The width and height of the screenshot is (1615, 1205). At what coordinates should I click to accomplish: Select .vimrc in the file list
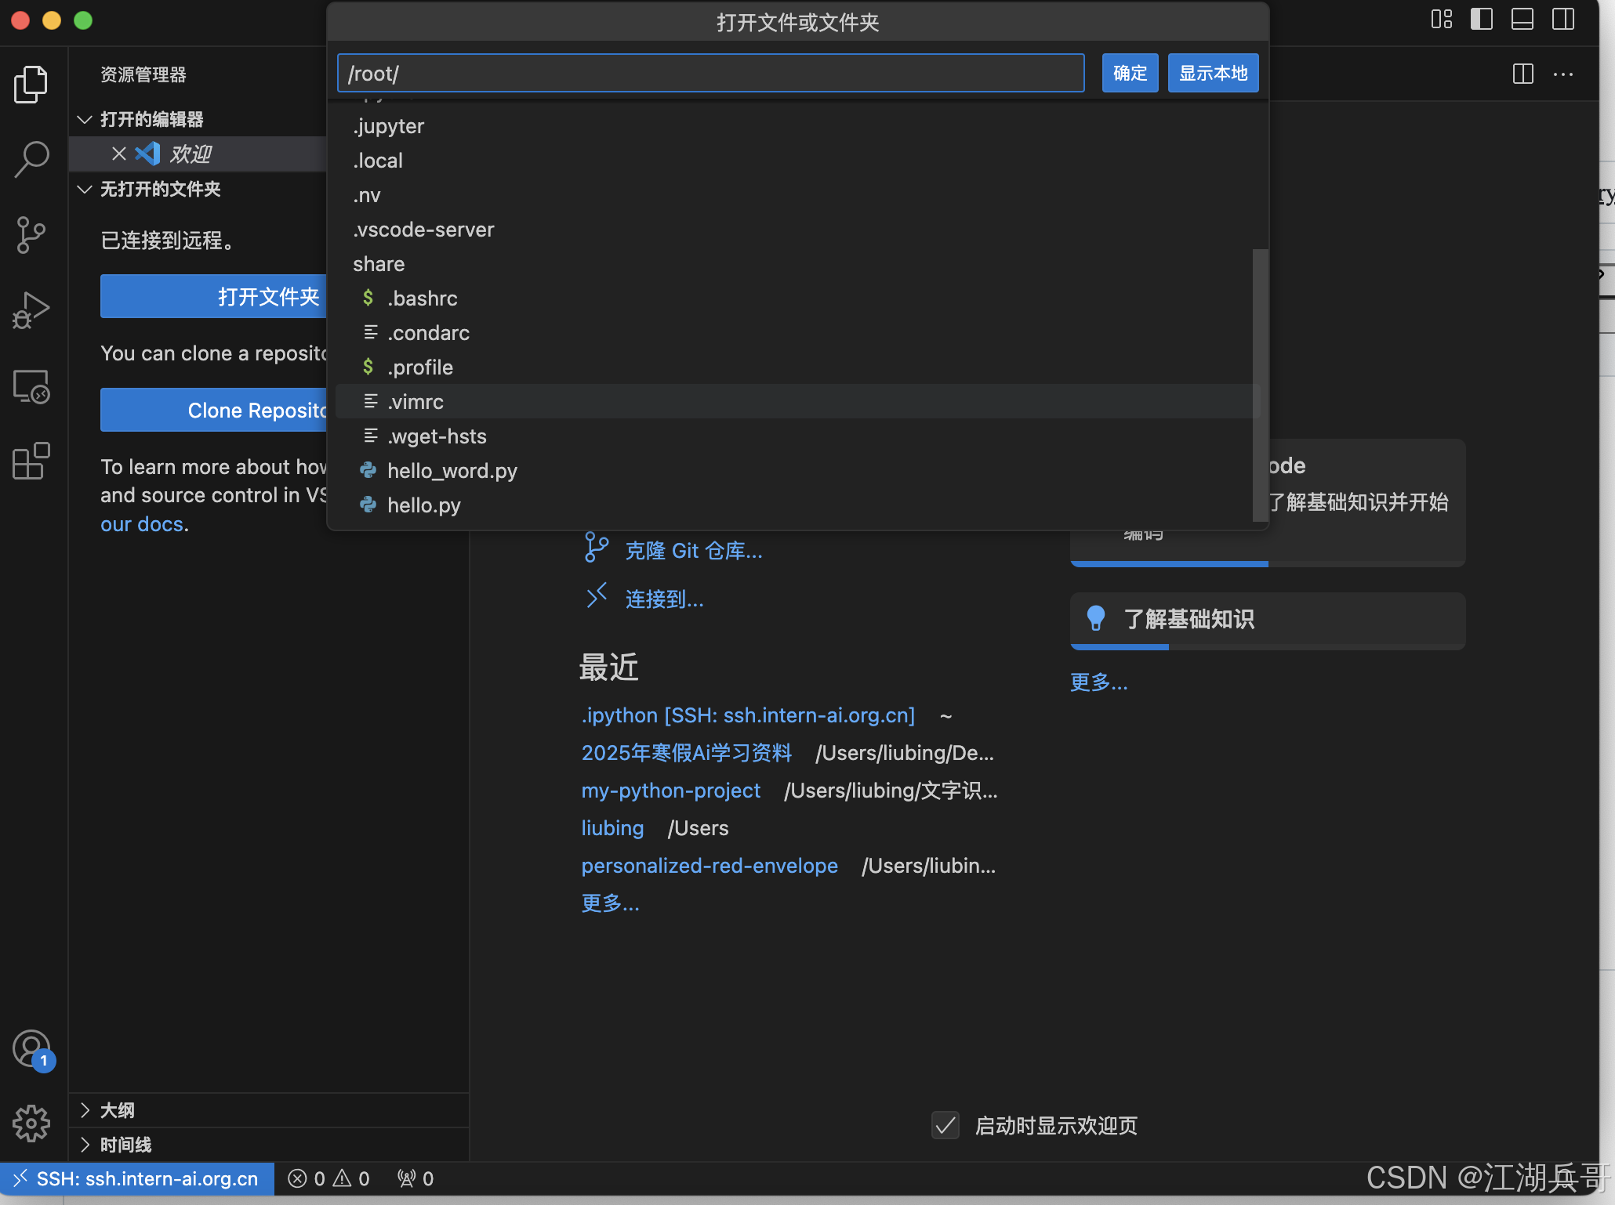coord(416,402)
